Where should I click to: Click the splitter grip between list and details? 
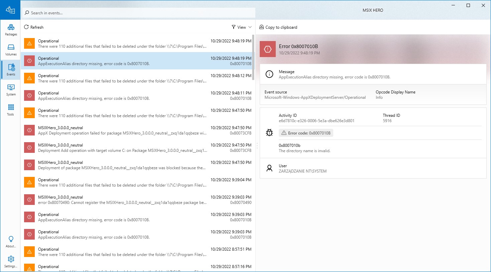click(257, 146)
